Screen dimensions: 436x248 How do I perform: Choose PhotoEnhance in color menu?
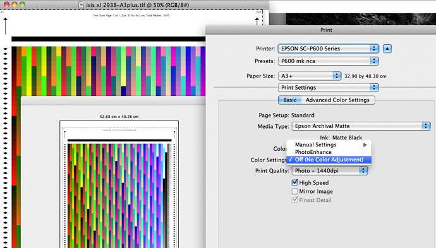(x=329, y=152)
